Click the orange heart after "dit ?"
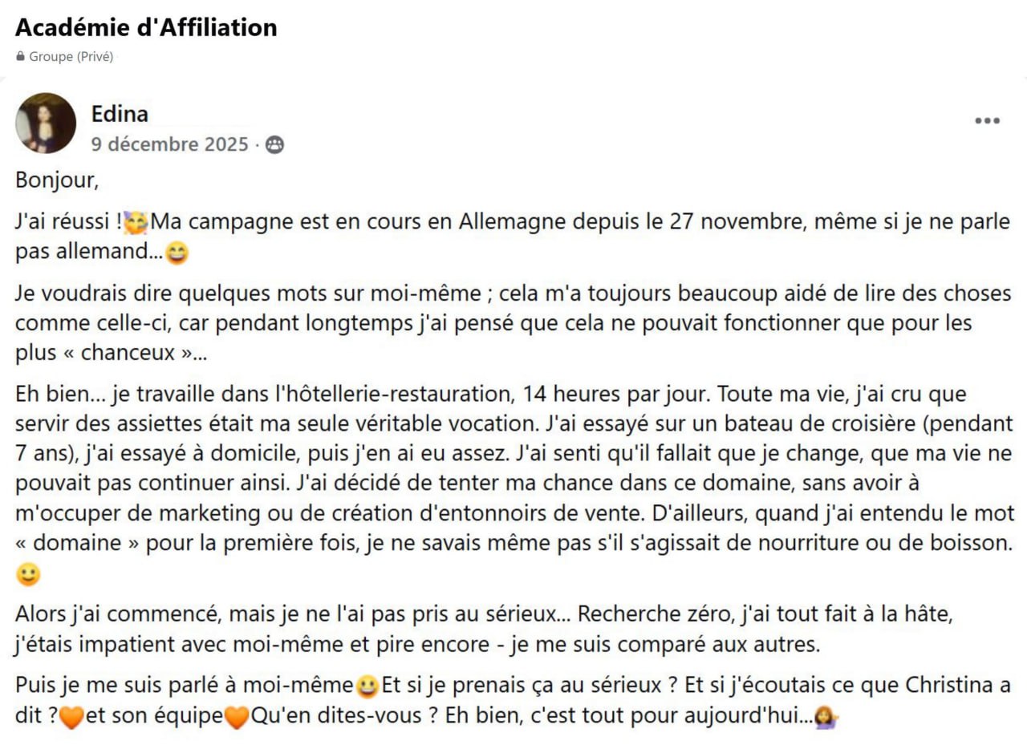 point(72,718)
